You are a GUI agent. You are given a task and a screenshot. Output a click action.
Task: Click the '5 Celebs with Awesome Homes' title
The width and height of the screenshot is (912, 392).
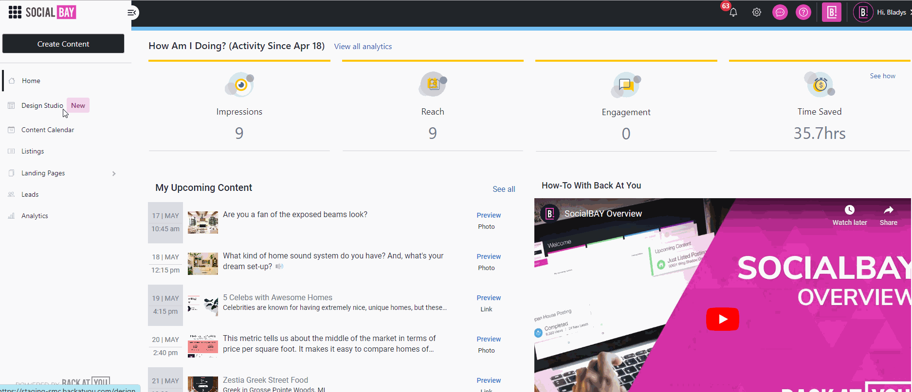277,297
